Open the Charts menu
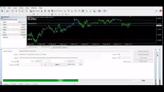Viewport: 164px width, 92px height. pos(21,8)
